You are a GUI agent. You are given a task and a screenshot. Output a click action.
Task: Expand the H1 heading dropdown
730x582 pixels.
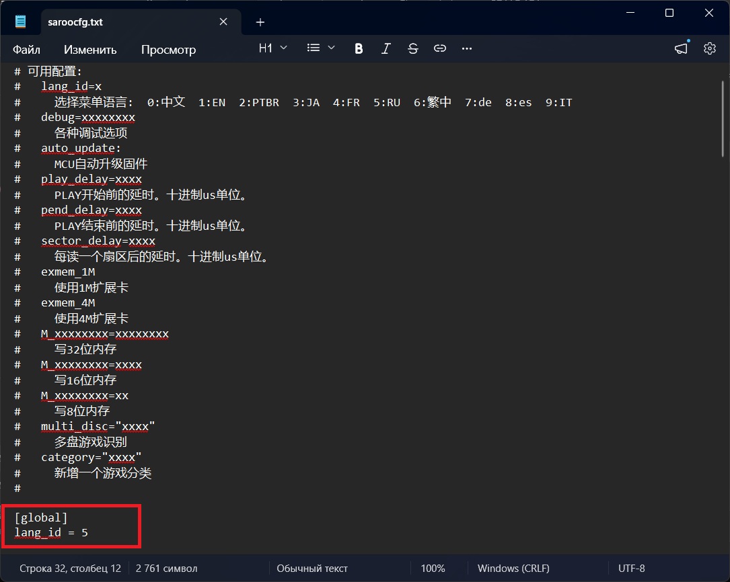click(273, 48)
